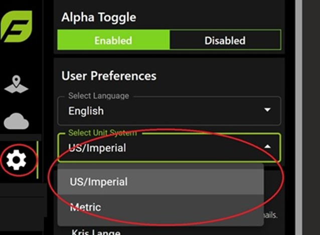Click the down arrow beside English
The height and width of the screenshot is (235, 320).
tap(267, 110)
